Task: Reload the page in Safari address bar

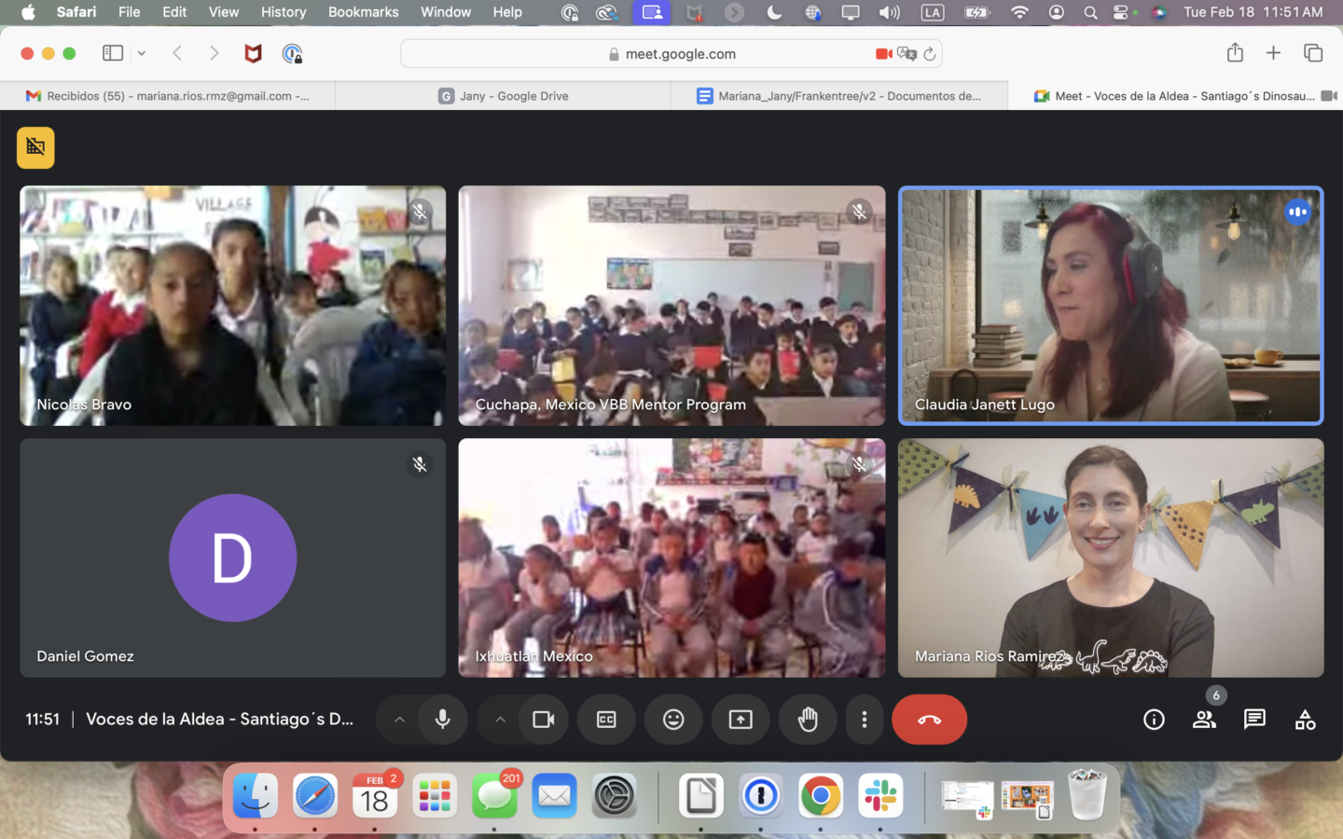Action: click(930, 54)
